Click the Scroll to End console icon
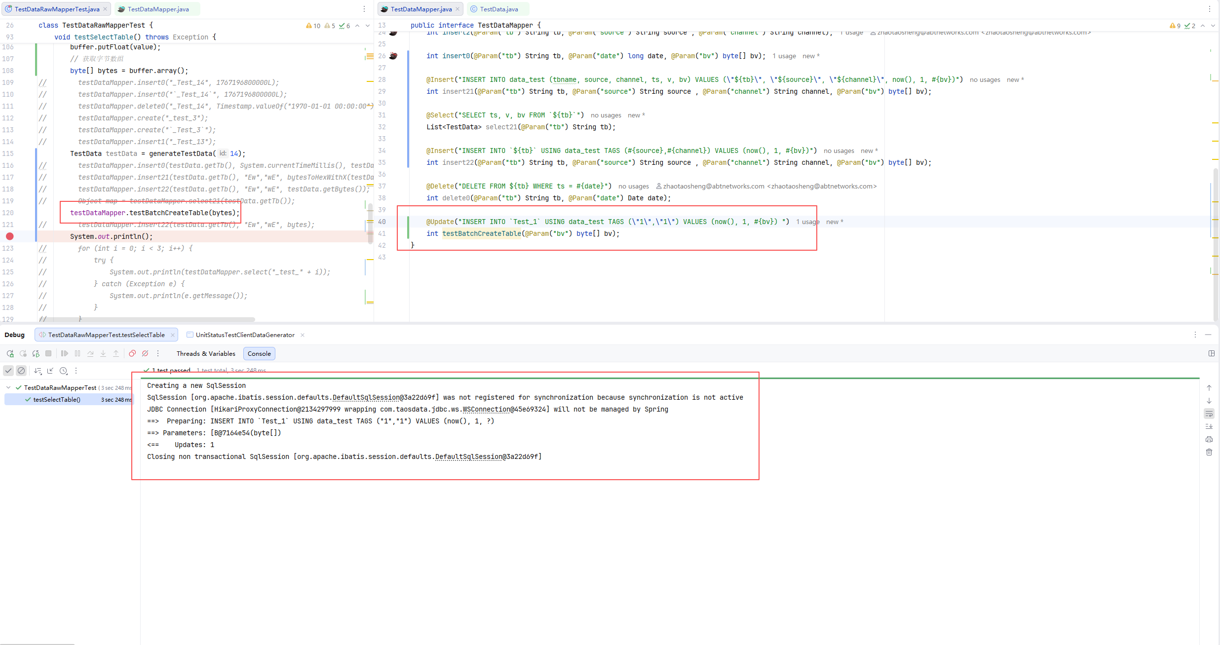Image resolution: width=1220 pixels, height=645 pixels. 1209,426
